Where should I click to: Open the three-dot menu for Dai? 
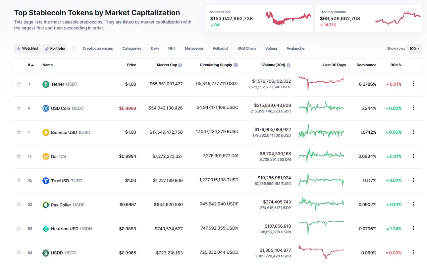[x=413, y=156]
